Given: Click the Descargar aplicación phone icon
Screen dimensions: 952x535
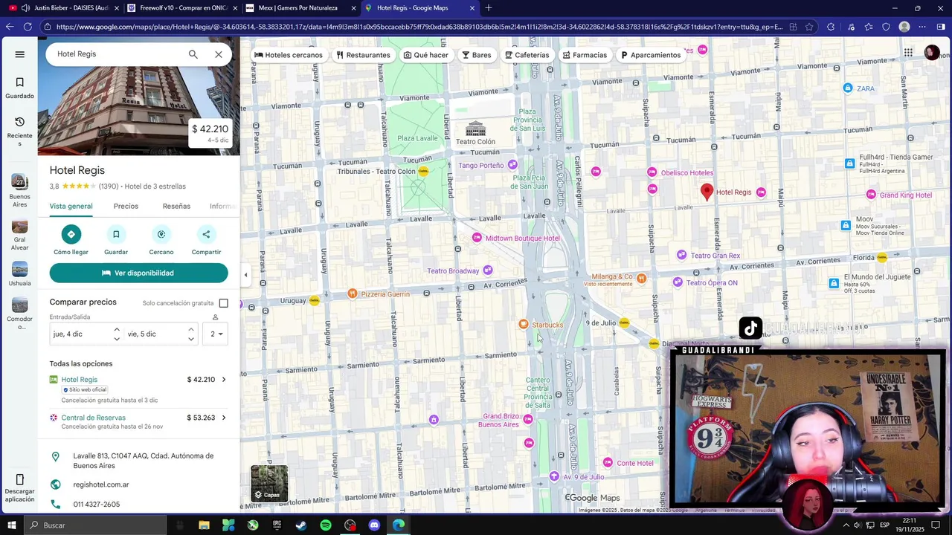Looking at the screenshot, I should coord(20,479).
